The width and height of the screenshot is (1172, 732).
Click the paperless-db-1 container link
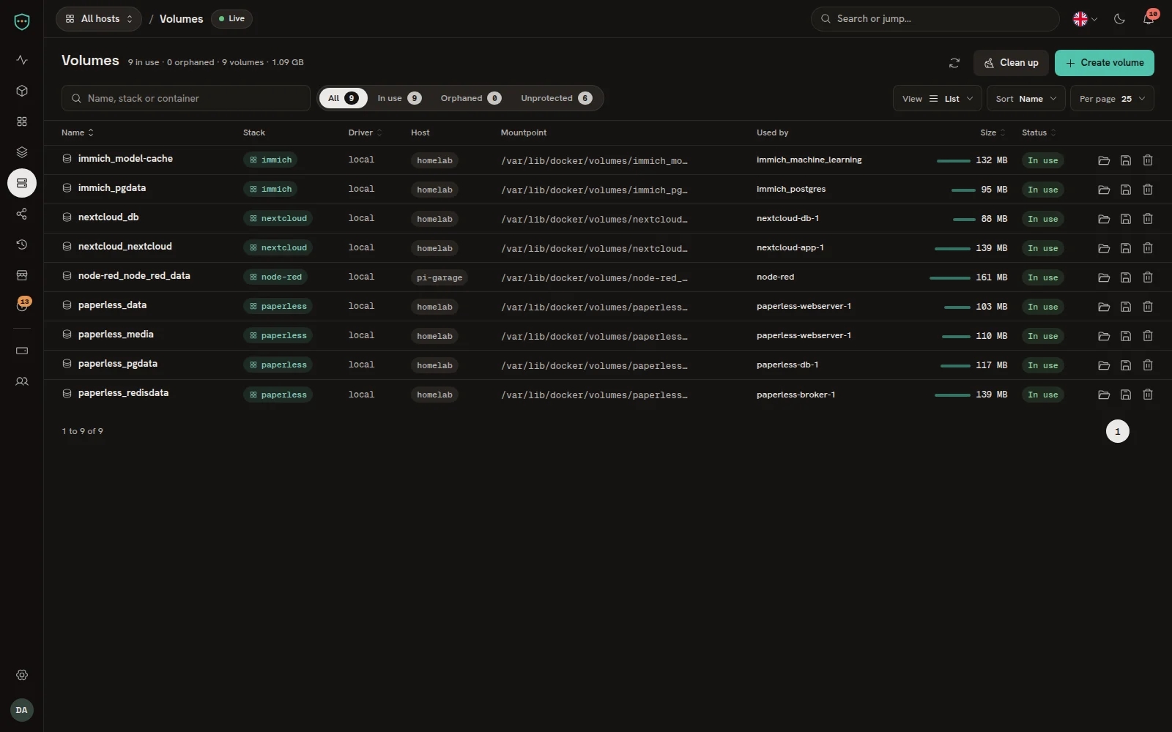(787, 365)
